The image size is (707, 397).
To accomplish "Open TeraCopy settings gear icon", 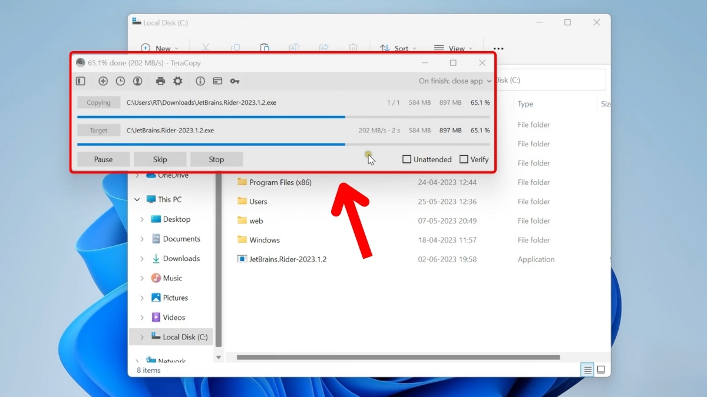I will [x=177, y=81].
